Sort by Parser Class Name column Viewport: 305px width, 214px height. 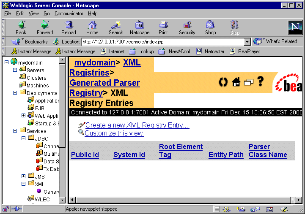(x=268, y=151)
